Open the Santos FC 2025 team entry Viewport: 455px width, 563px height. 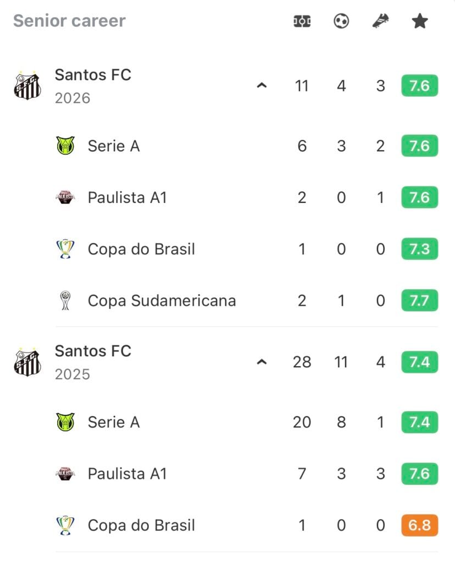point(93,362)
